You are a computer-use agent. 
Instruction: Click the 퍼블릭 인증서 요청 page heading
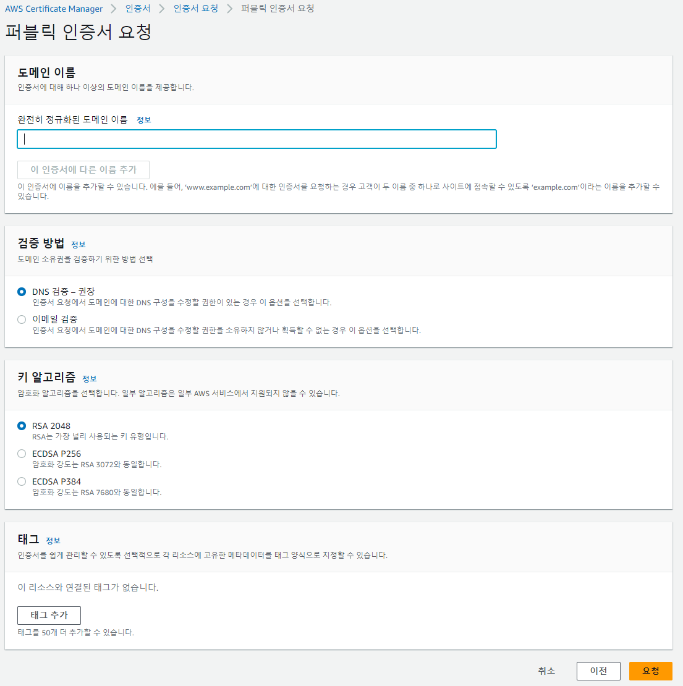pos(78,32)
